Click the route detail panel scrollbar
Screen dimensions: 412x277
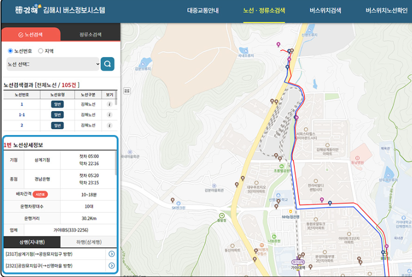(x=116, y=163)
